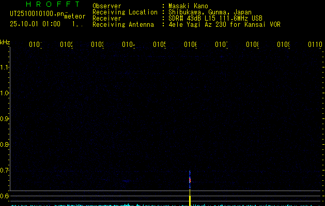Click the 'Receiver' field label
The width and height of the screenshot is (325, 206).
pyautogui.click(x=107, y=18)
